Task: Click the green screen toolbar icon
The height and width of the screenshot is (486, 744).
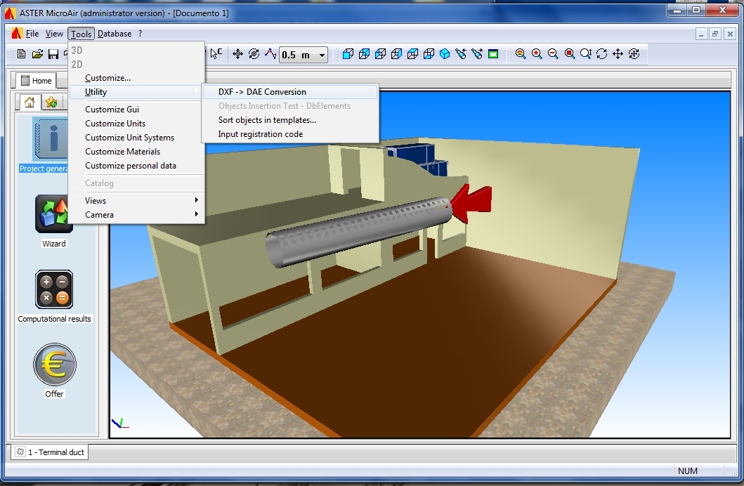Action: coord(493,54)
